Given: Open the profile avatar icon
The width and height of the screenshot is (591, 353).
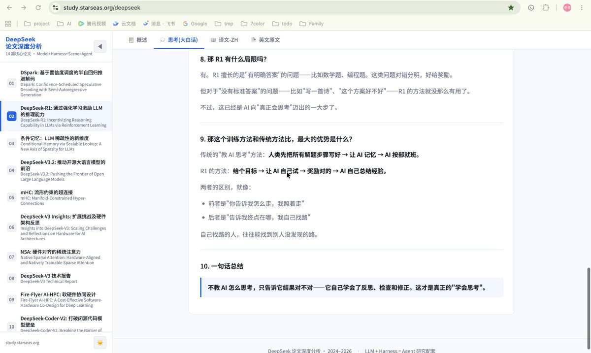Looking at the screenshot, I should tap(567, 8).
